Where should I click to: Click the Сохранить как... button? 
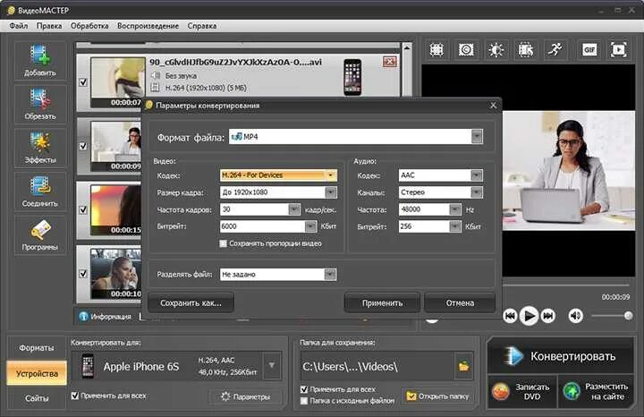click(x=191, y=302)
